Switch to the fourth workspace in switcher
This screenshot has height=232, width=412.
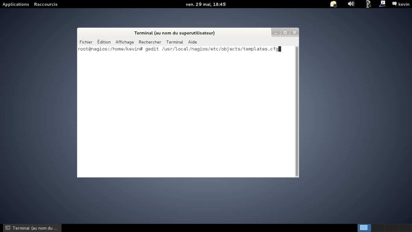405,228
